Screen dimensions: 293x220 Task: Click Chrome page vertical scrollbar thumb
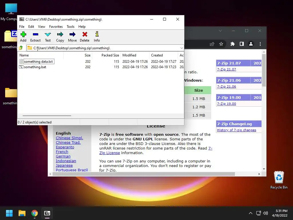click(x=264, y=70)
